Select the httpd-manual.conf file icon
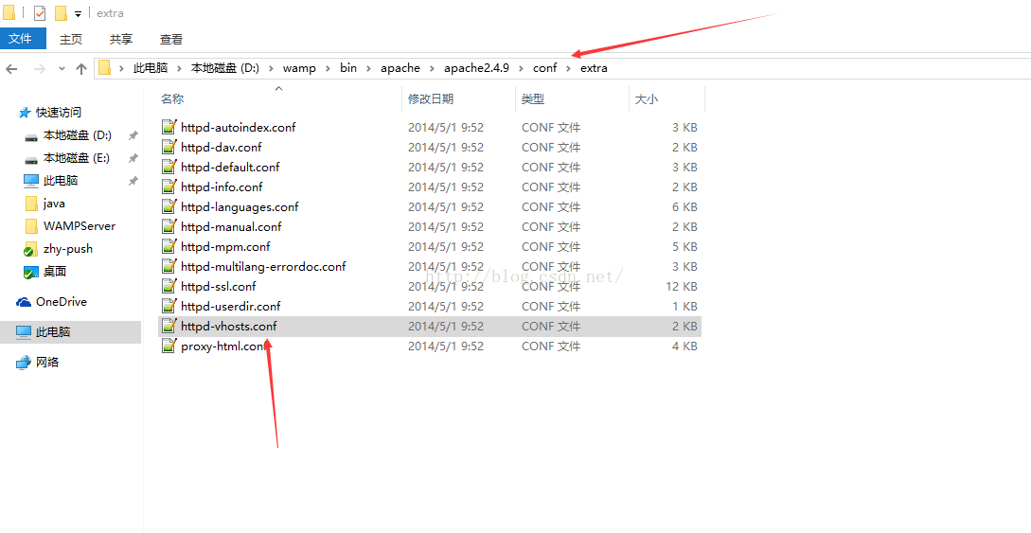This screenshot has width=1031, height=533. (x=169, y=226)
